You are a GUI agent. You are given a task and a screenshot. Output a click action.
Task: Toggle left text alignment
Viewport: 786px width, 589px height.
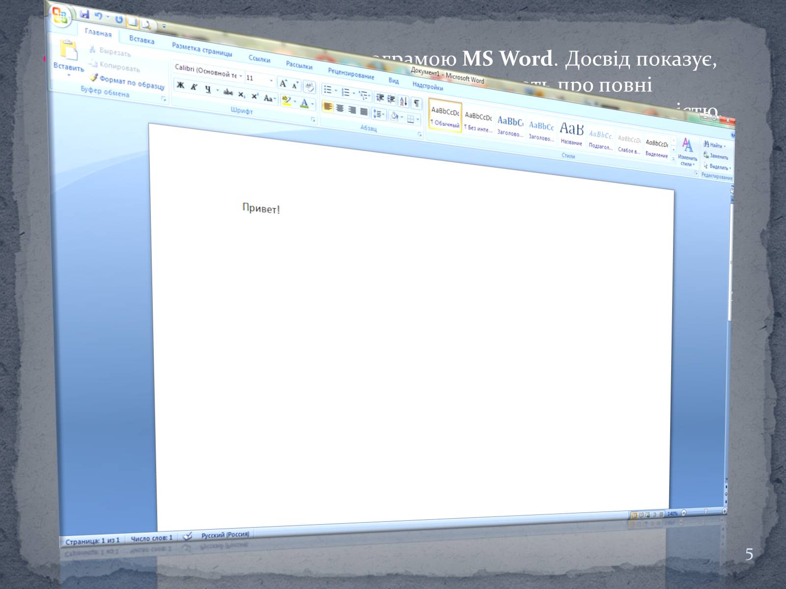pyautogui.click(x=328, y=107)
